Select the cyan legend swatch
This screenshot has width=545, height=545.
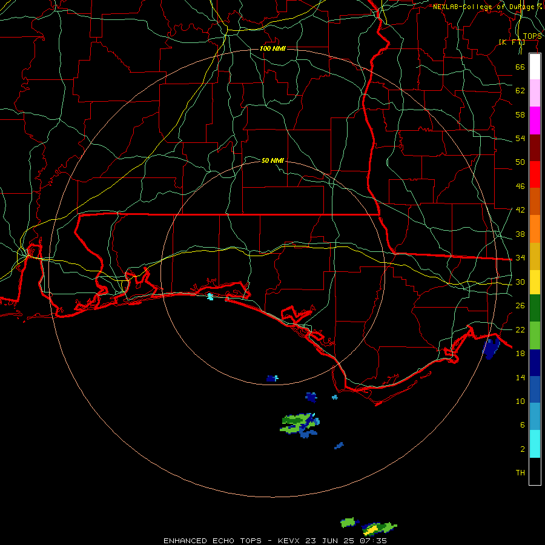pyautogui.click(x=535, y=444)
